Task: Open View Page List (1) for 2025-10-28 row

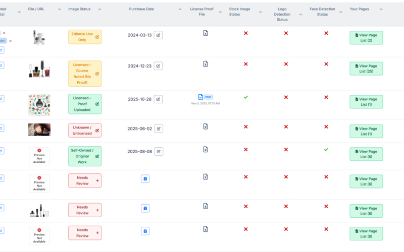Action: [366, 102]
